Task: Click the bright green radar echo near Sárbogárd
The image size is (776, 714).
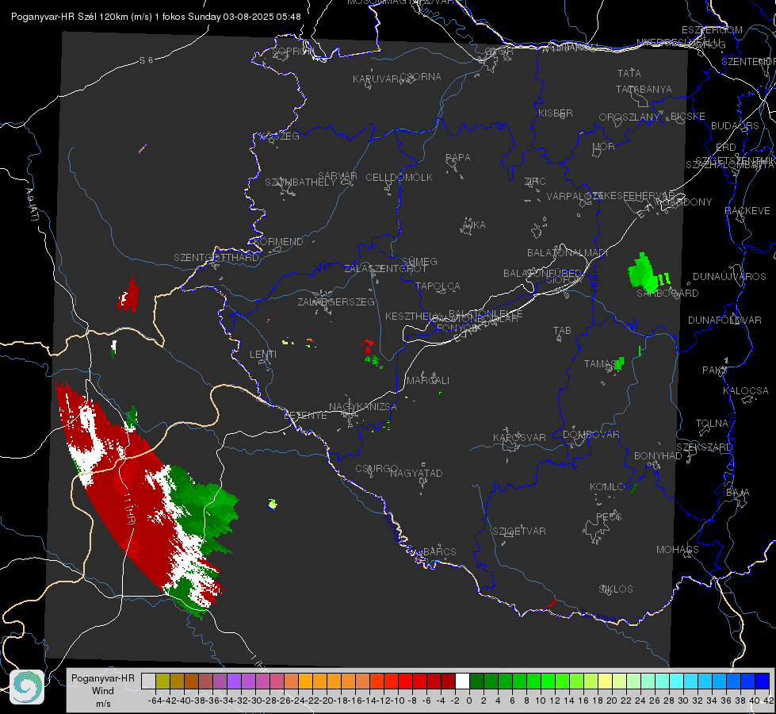Action: 644,274
